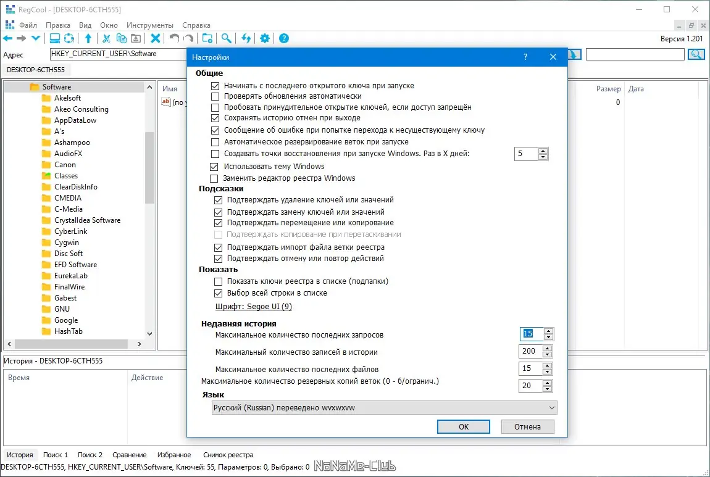The width and height of the screenshot is (710, 477).
Task: Select the Akelsoft registry key folder
Action: pos(67,97)
